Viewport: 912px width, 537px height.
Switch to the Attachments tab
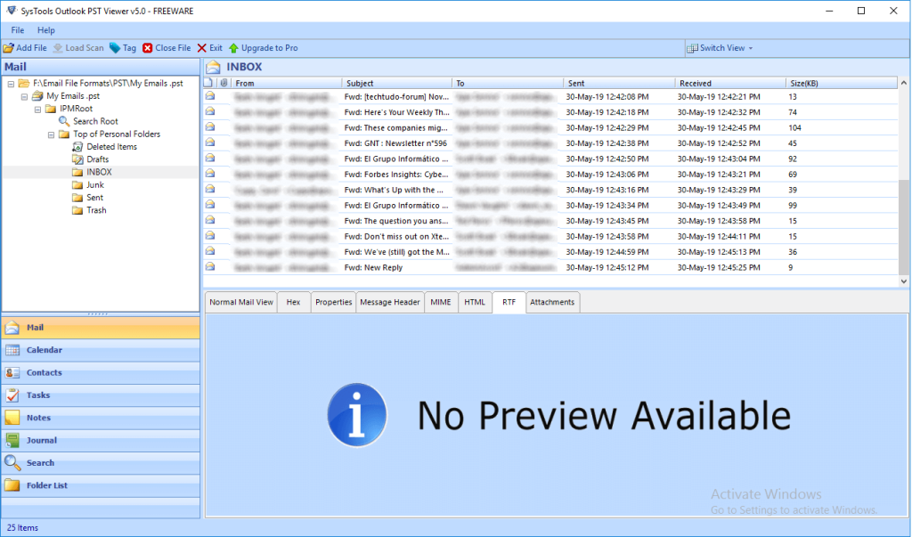552,302
